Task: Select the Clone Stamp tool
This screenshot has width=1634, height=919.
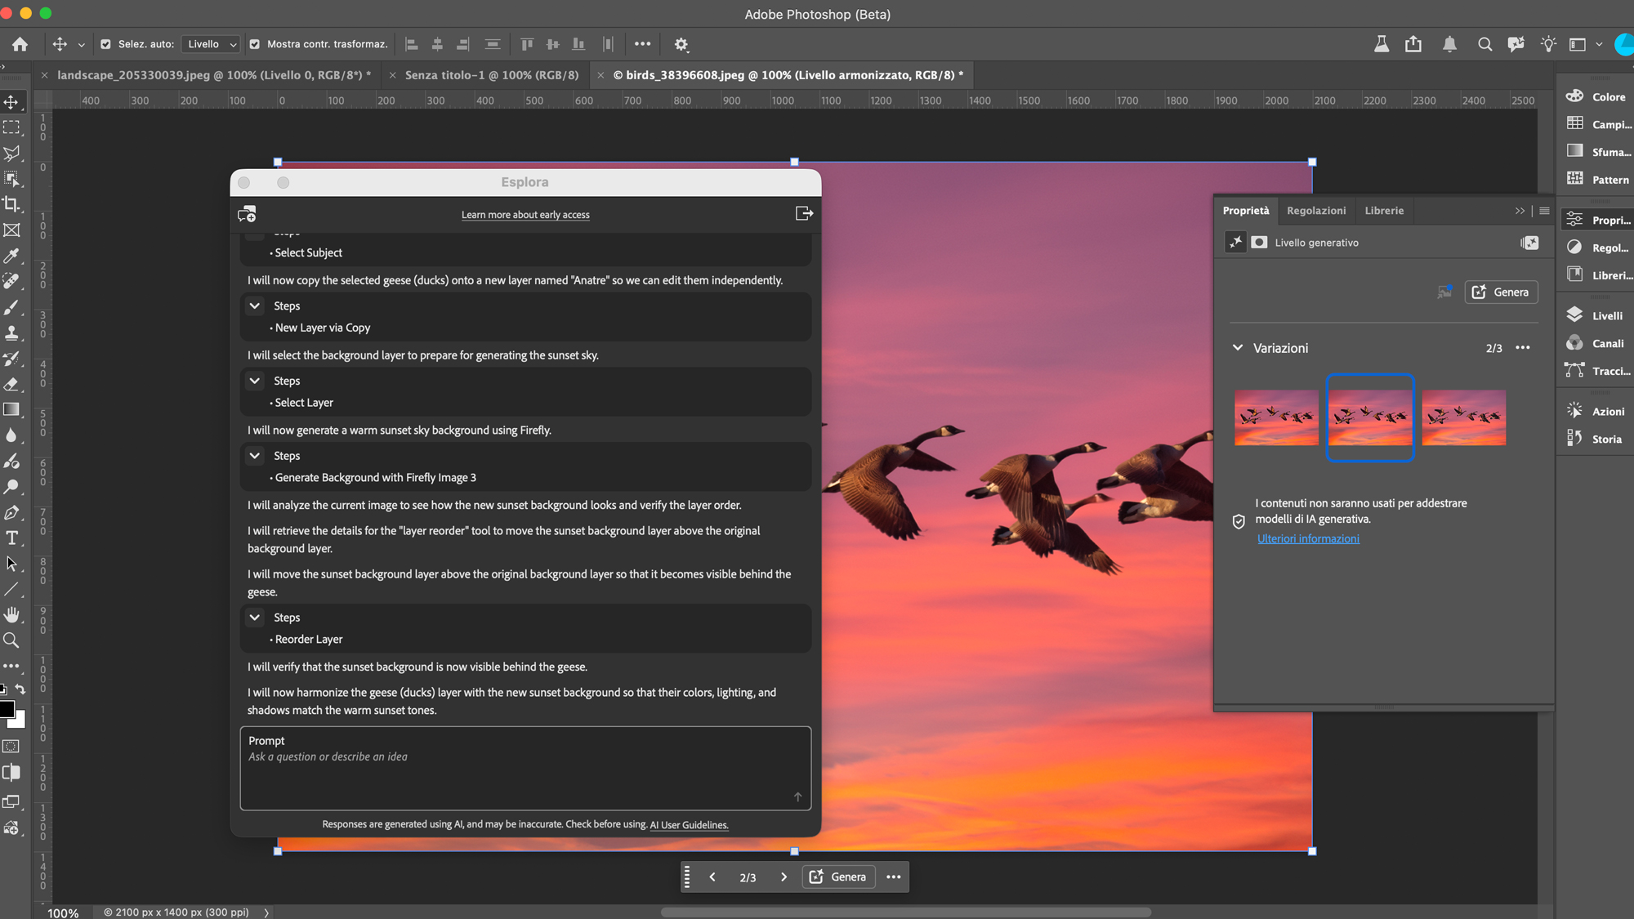Action: coord(11,332)
